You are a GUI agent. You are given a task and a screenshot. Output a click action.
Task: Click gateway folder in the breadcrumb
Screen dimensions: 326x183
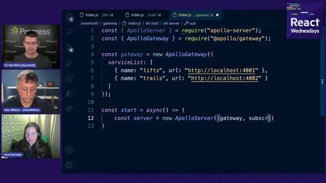(x=110, y=23)
